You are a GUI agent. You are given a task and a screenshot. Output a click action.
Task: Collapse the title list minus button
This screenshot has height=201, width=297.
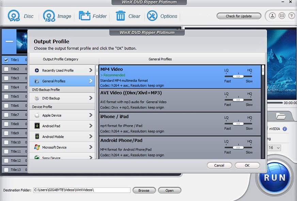tap(9, 41)
